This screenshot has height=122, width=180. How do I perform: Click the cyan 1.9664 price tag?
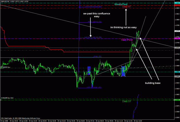177,72
